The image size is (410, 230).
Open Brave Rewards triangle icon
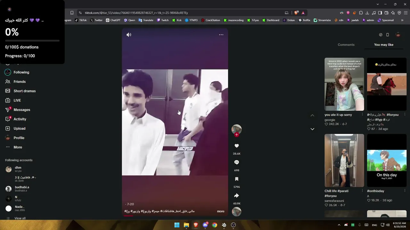(x=303, y=13)
